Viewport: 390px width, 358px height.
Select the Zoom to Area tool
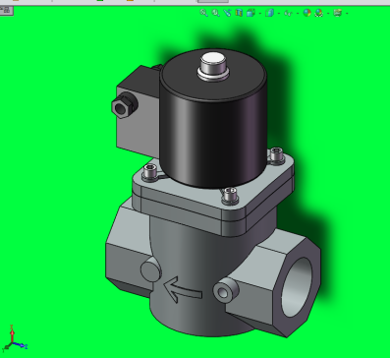click(215, 13)
